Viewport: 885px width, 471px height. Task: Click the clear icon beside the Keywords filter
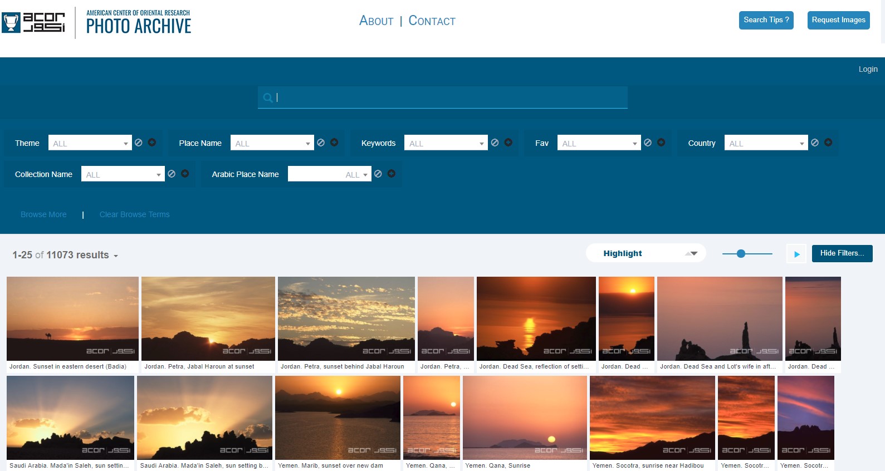coord(495,143)
